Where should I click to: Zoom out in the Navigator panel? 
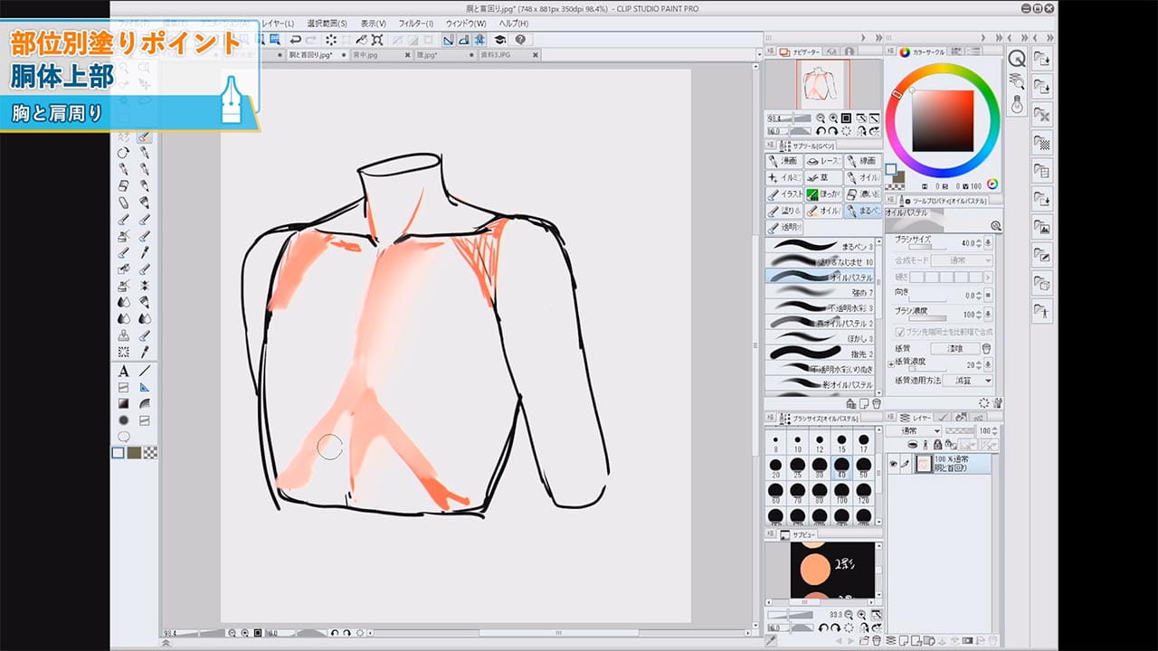821,118
